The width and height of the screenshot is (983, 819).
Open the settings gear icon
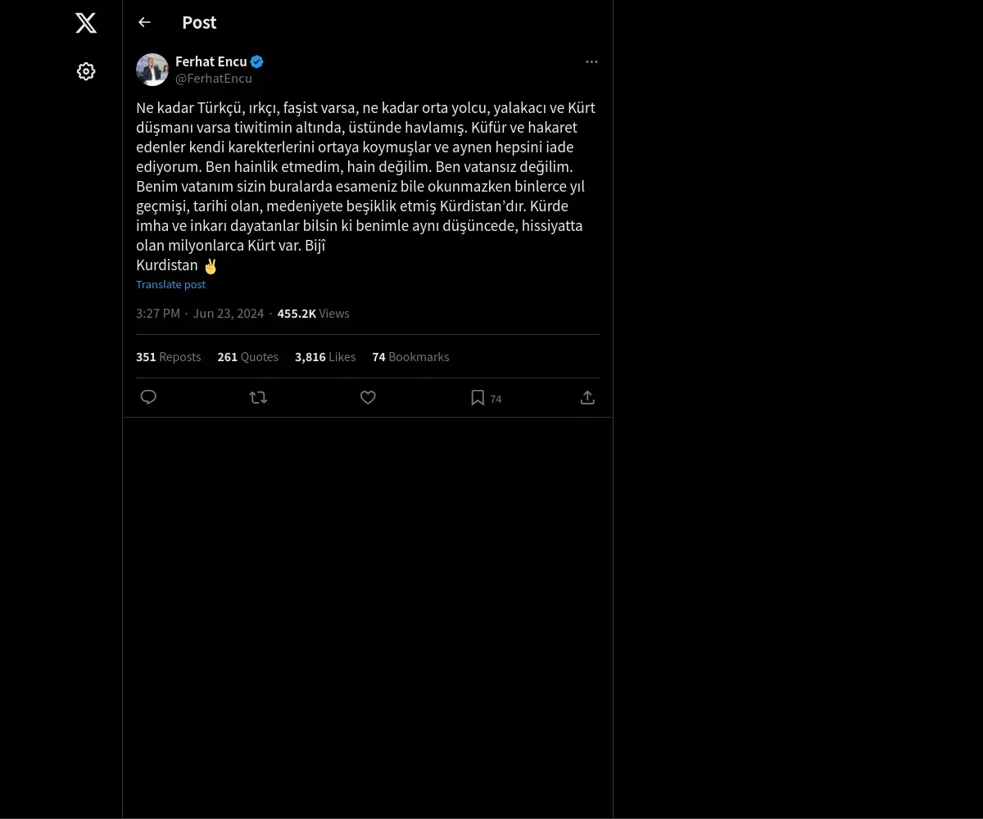point(86,71)
